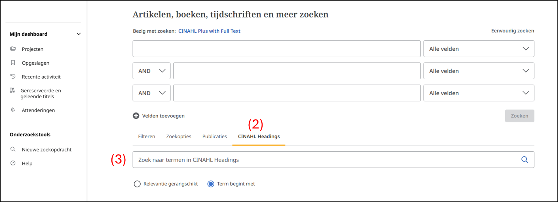The image size is (558, 202).
Task: Open the first AND operator dropdown
Action: pos(151,71)
